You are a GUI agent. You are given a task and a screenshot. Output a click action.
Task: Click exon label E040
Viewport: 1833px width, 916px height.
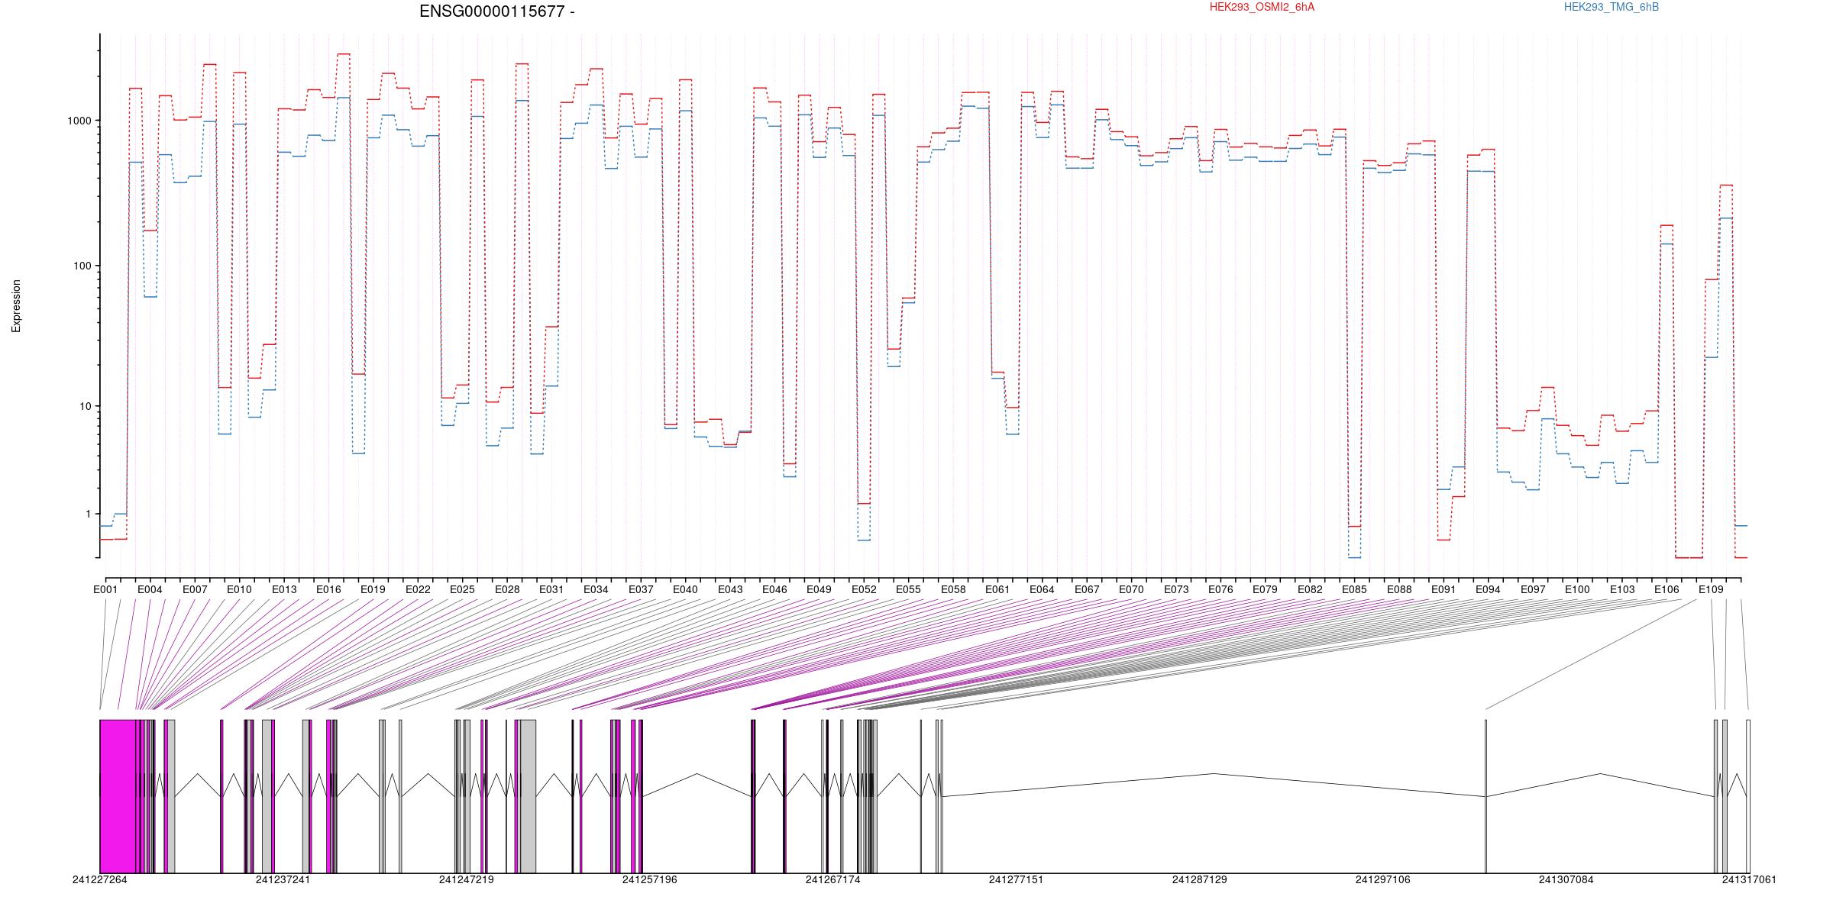(x=685, y=590)
